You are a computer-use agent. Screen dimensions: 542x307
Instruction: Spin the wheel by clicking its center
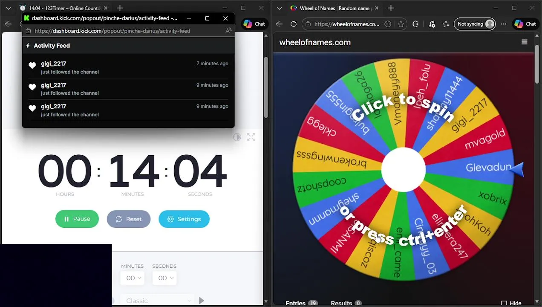tap(403, 169)
